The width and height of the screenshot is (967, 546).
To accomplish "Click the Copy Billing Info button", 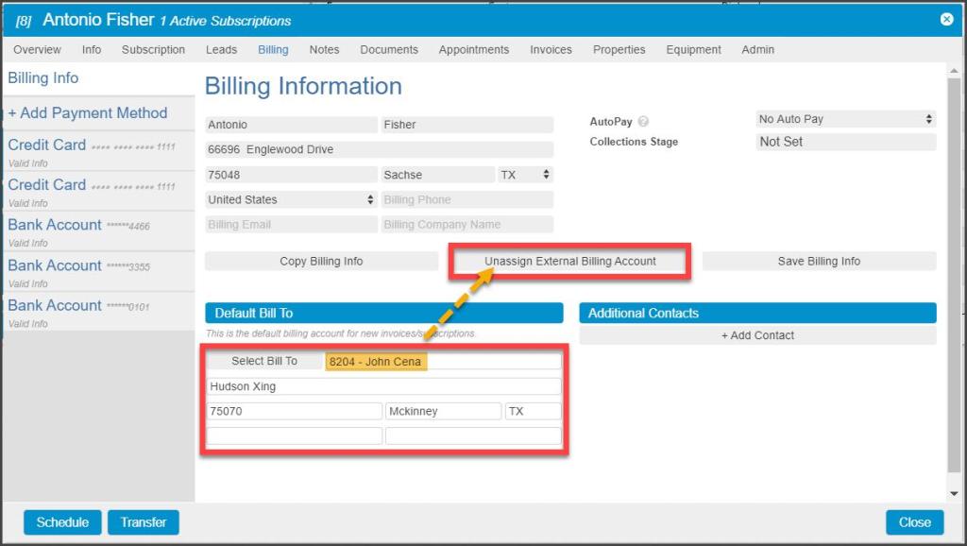I will coord(321,262).
